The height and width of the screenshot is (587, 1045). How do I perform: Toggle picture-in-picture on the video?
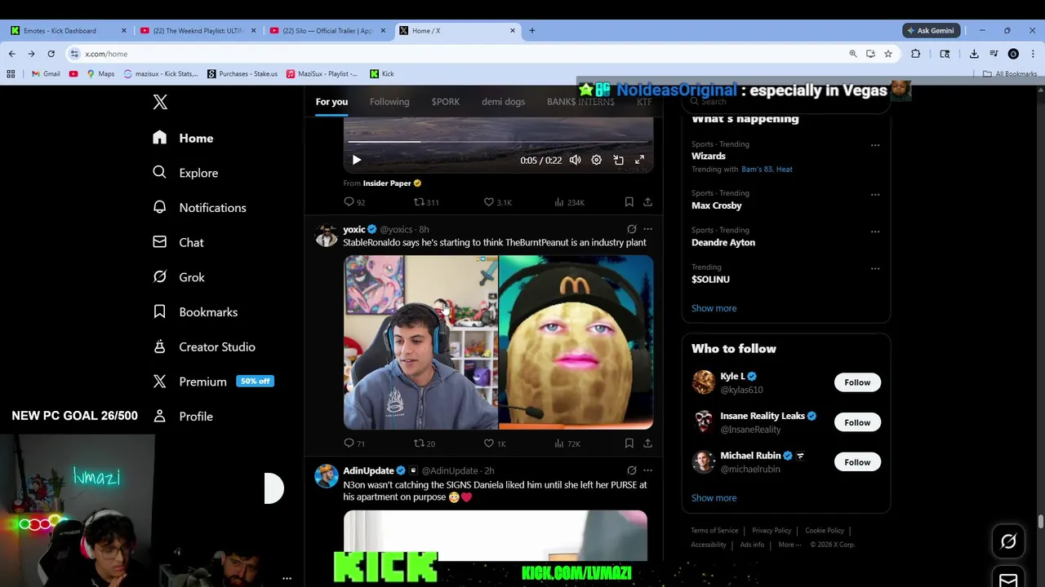point(618,160)
